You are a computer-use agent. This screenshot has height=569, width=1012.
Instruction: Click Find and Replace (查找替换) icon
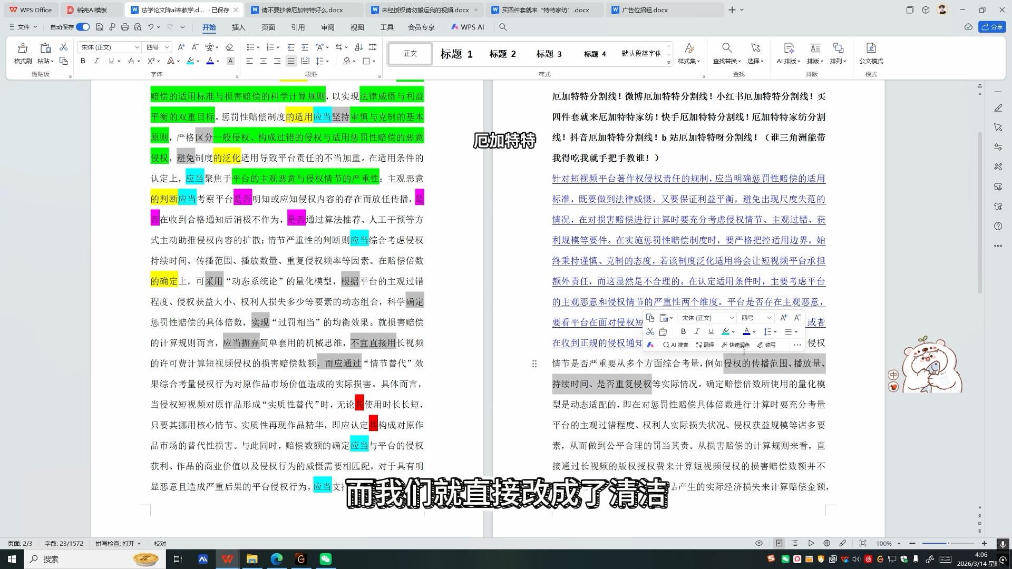[x=727, y=48]
